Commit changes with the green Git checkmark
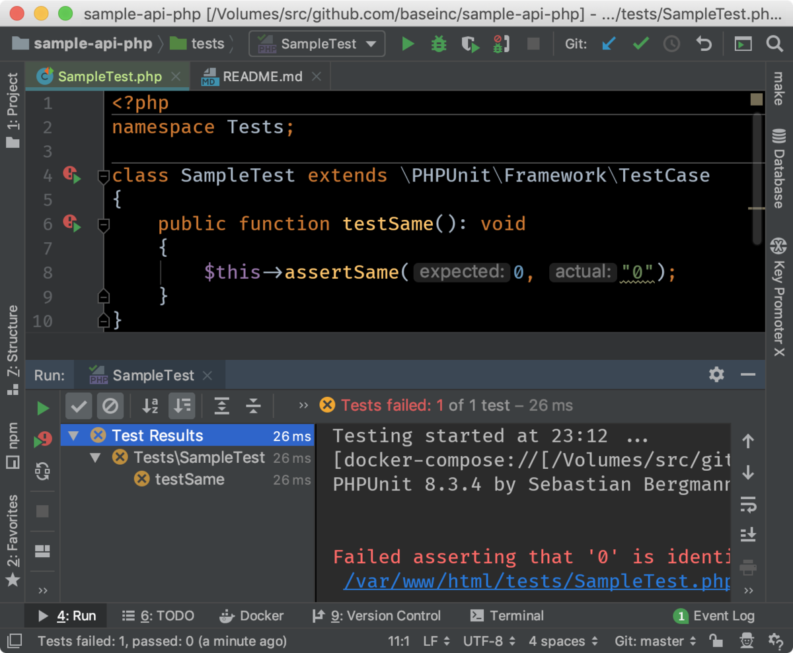 pos(640,44)
